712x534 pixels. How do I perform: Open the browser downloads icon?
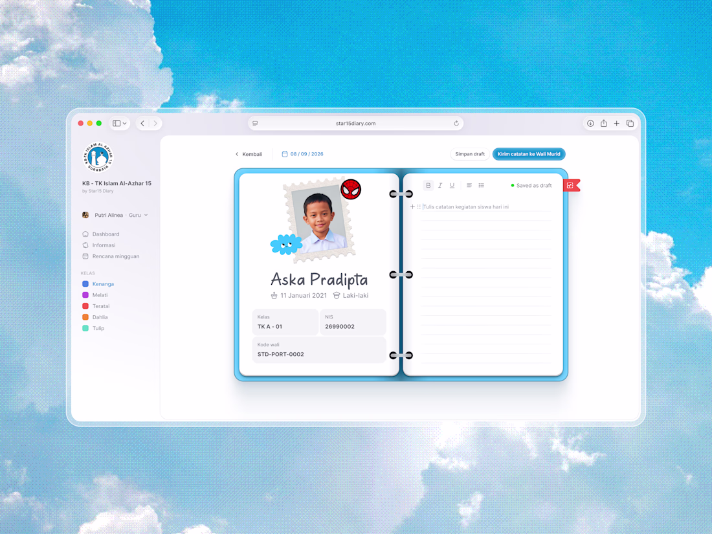click(590, 123)
